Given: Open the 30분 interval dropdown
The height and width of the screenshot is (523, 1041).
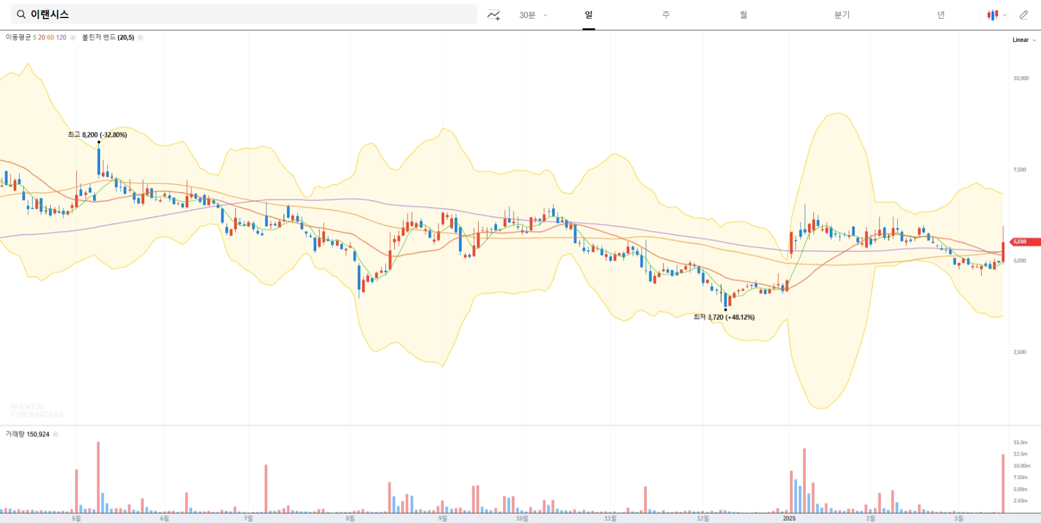Looking at the screenshot, I should [533, 15].
